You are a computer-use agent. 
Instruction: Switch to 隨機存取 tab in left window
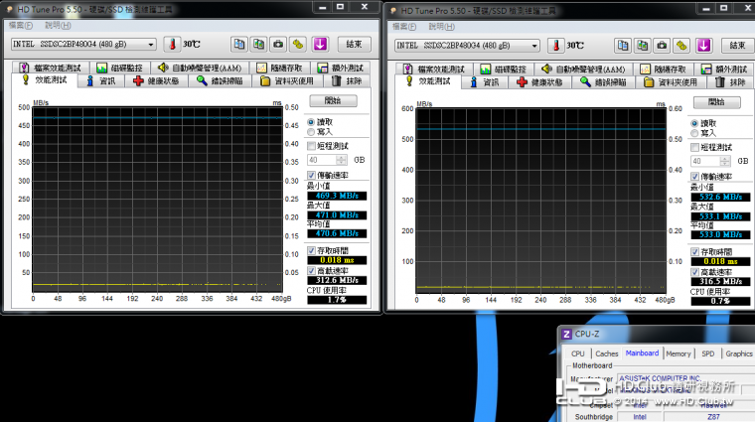tap(280, 68)
